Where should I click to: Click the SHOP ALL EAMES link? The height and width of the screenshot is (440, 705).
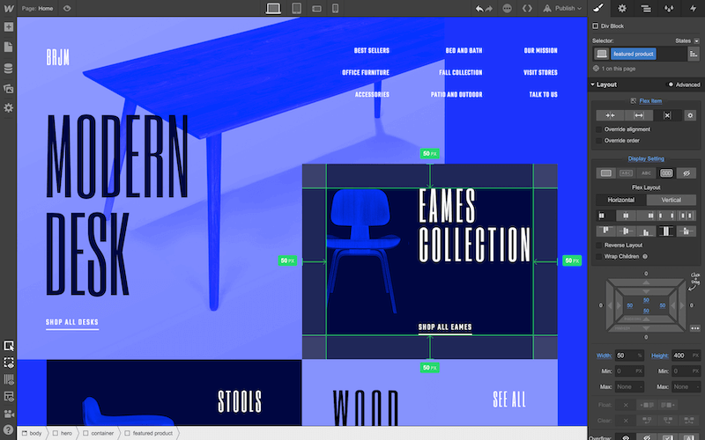tap(445, 326)
